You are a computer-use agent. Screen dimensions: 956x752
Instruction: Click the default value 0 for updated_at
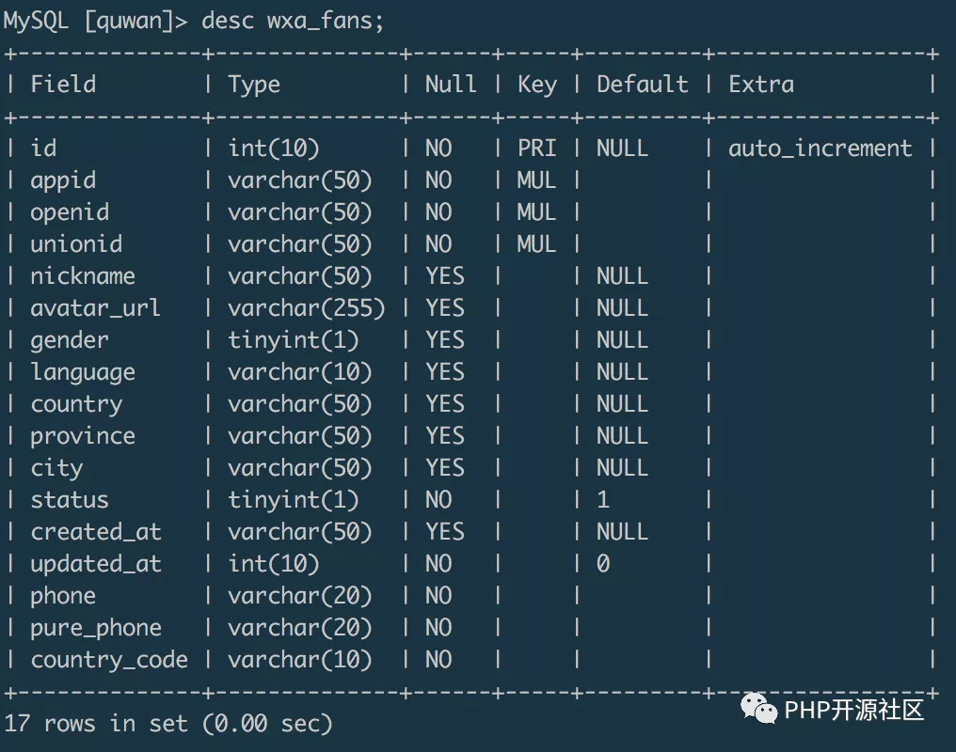[603, 564]
